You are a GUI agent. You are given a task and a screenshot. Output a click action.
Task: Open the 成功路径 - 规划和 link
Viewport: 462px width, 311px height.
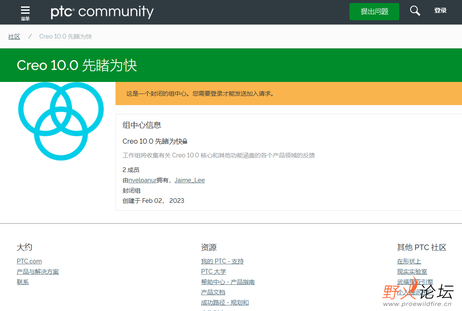click(225, 302)
